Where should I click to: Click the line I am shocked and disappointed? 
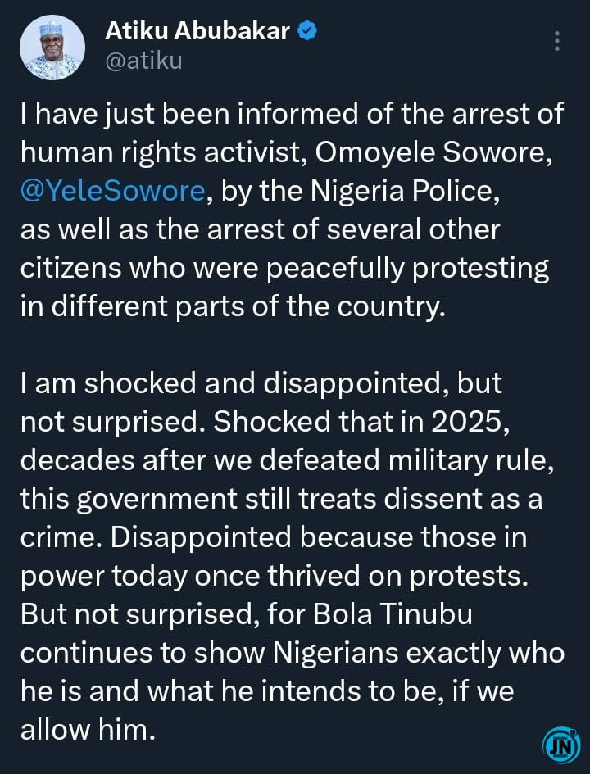click(x=261, y=382)
